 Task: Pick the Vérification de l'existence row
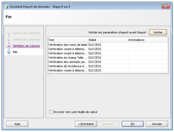68,66
